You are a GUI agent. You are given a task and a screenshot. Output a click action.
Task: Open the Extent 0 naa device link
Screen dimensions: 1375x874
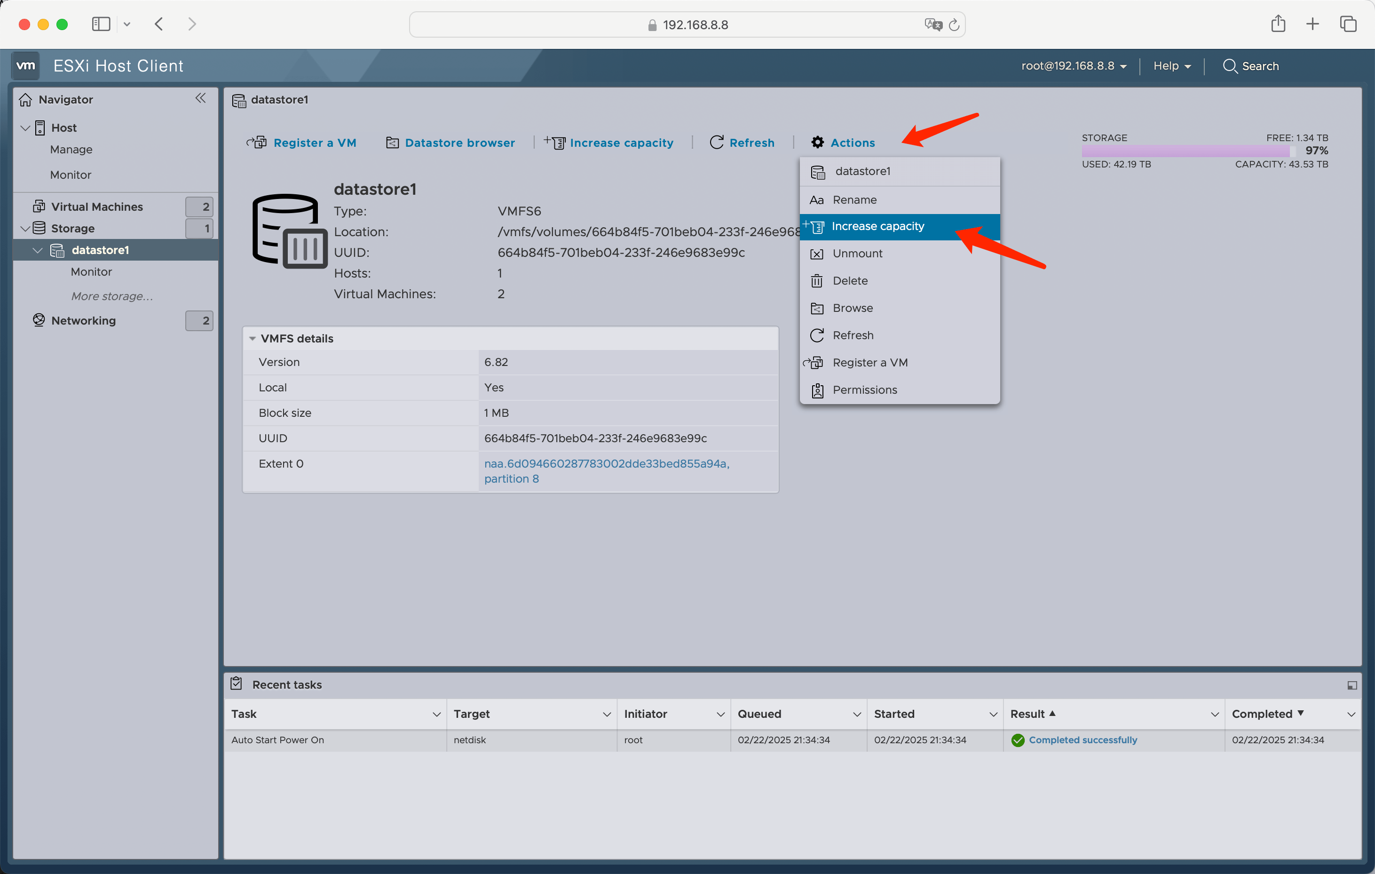(607, 471)
